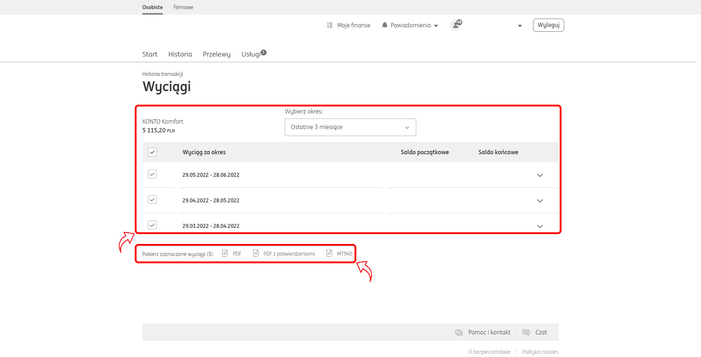
Task: Click the Pomoc i kontakt icon
Action: (459, 332)
